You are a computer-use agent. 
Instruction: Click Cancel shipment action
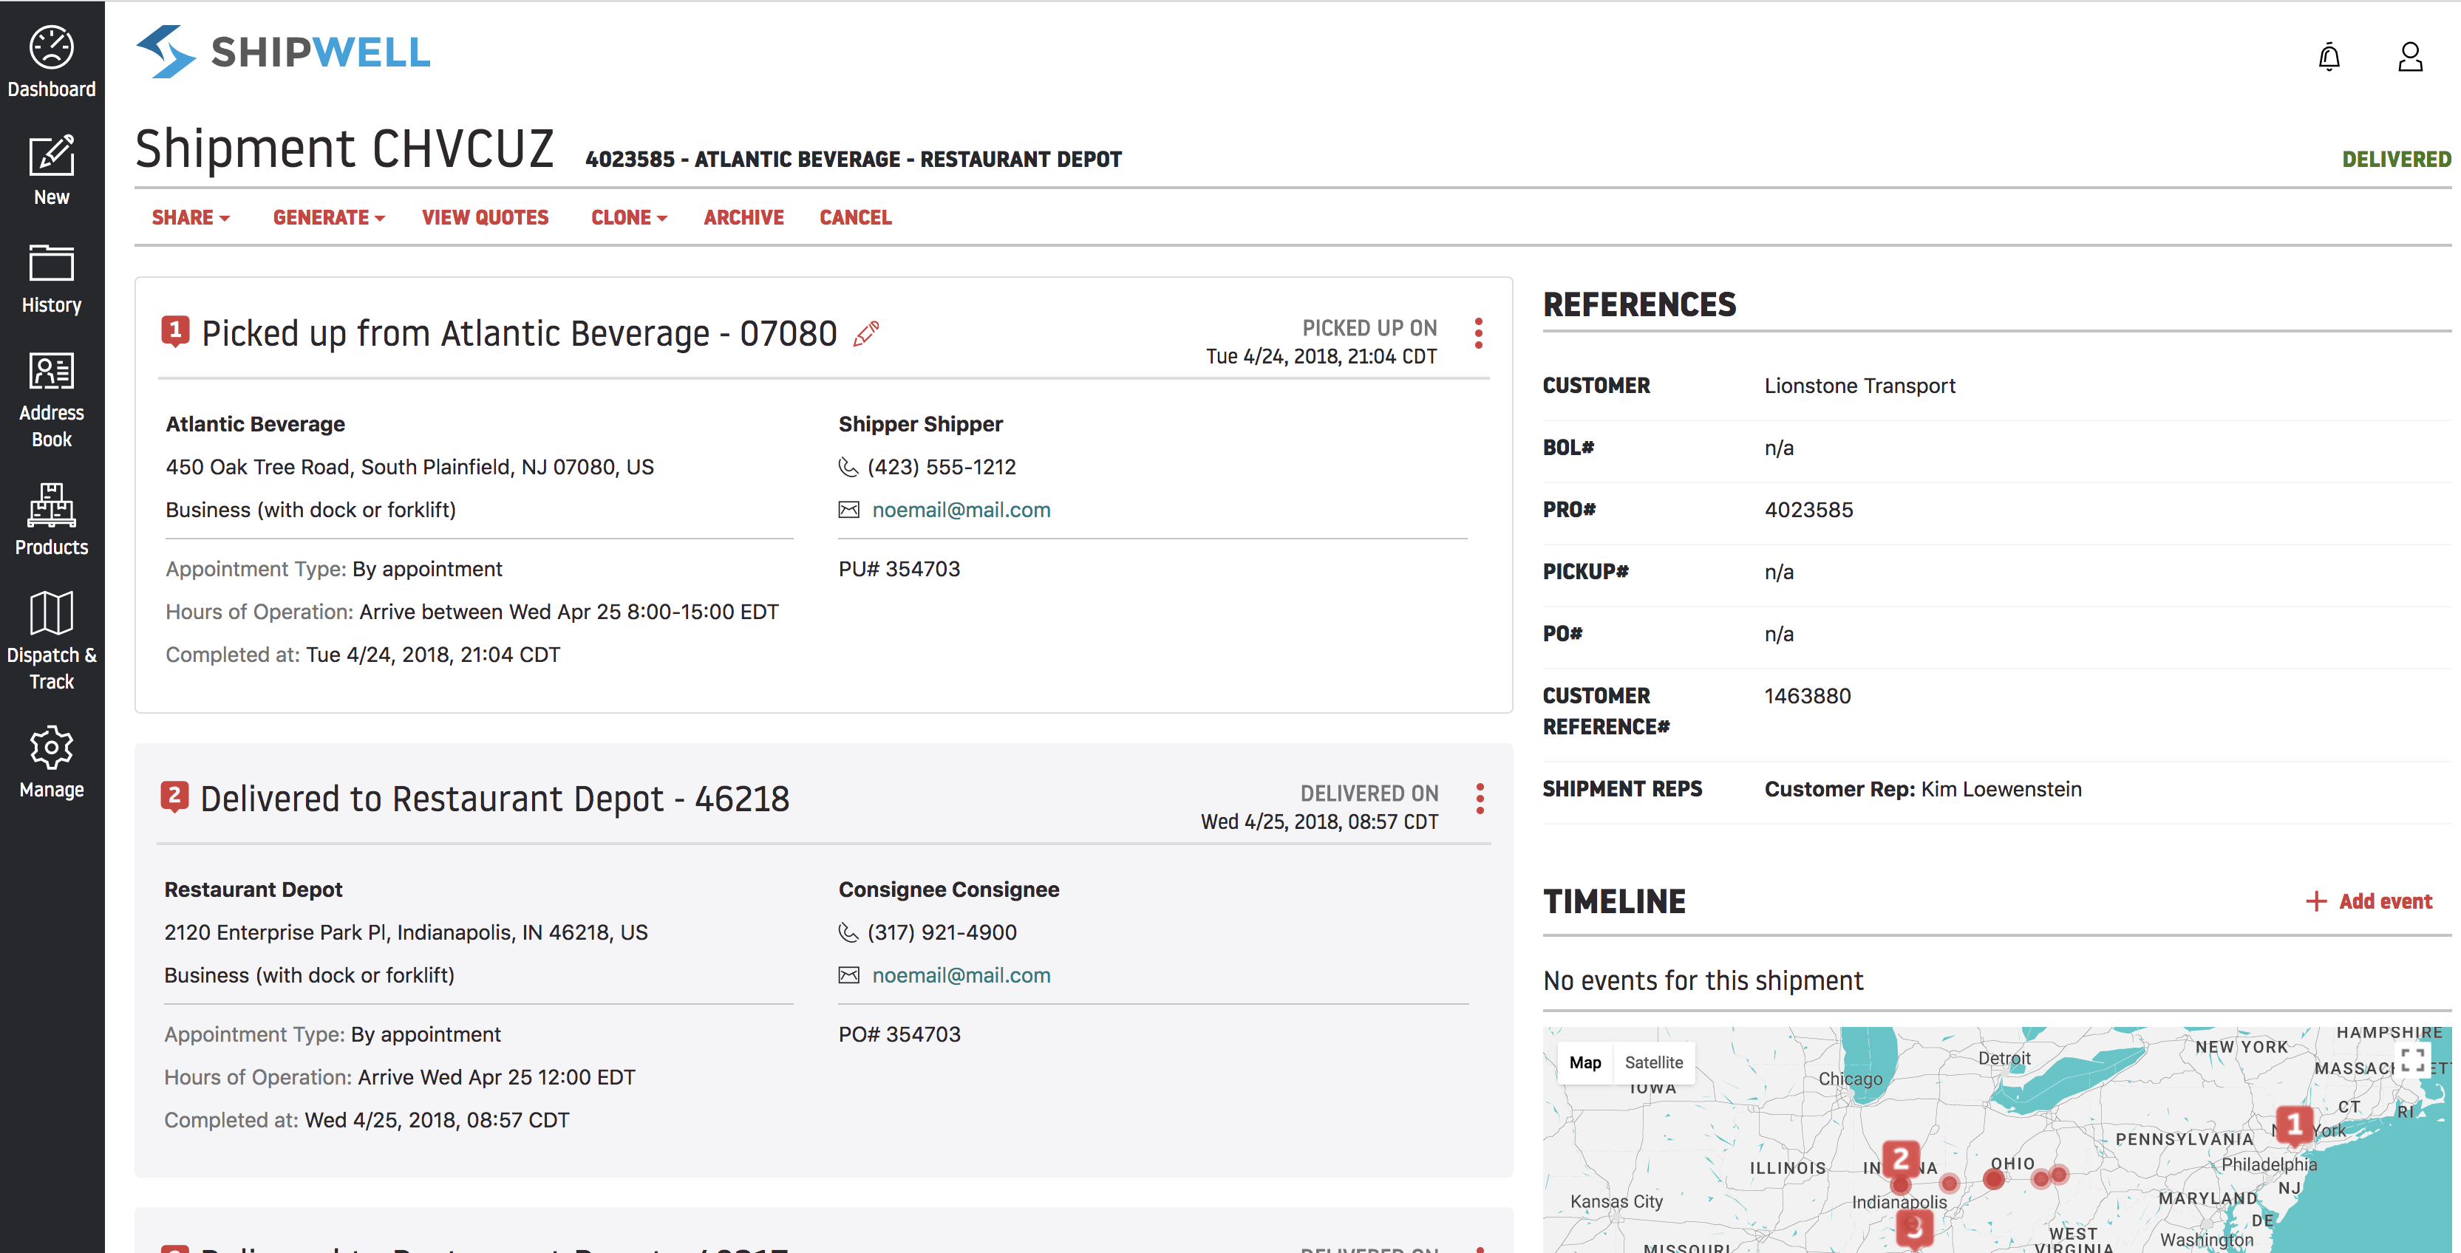point(855,218)
